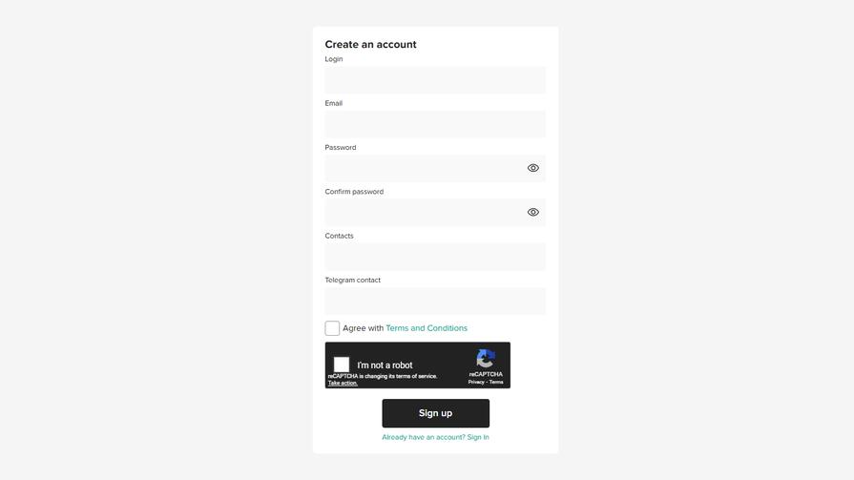Follow the Already have an account Sign In link
Viewport: 854px width, 480px height.
pos(435,437)
